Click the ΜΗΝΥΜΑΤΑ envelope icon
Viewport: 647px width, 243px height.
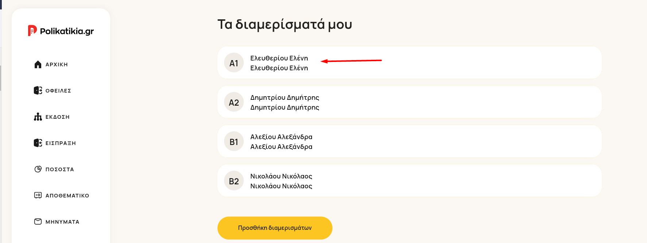[38, 222]
